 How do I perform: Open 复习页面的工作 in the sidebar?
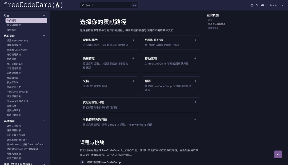coord(15,64)
